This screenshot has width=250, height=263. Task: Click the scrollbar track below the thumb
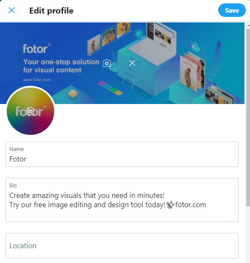point(248,235)
